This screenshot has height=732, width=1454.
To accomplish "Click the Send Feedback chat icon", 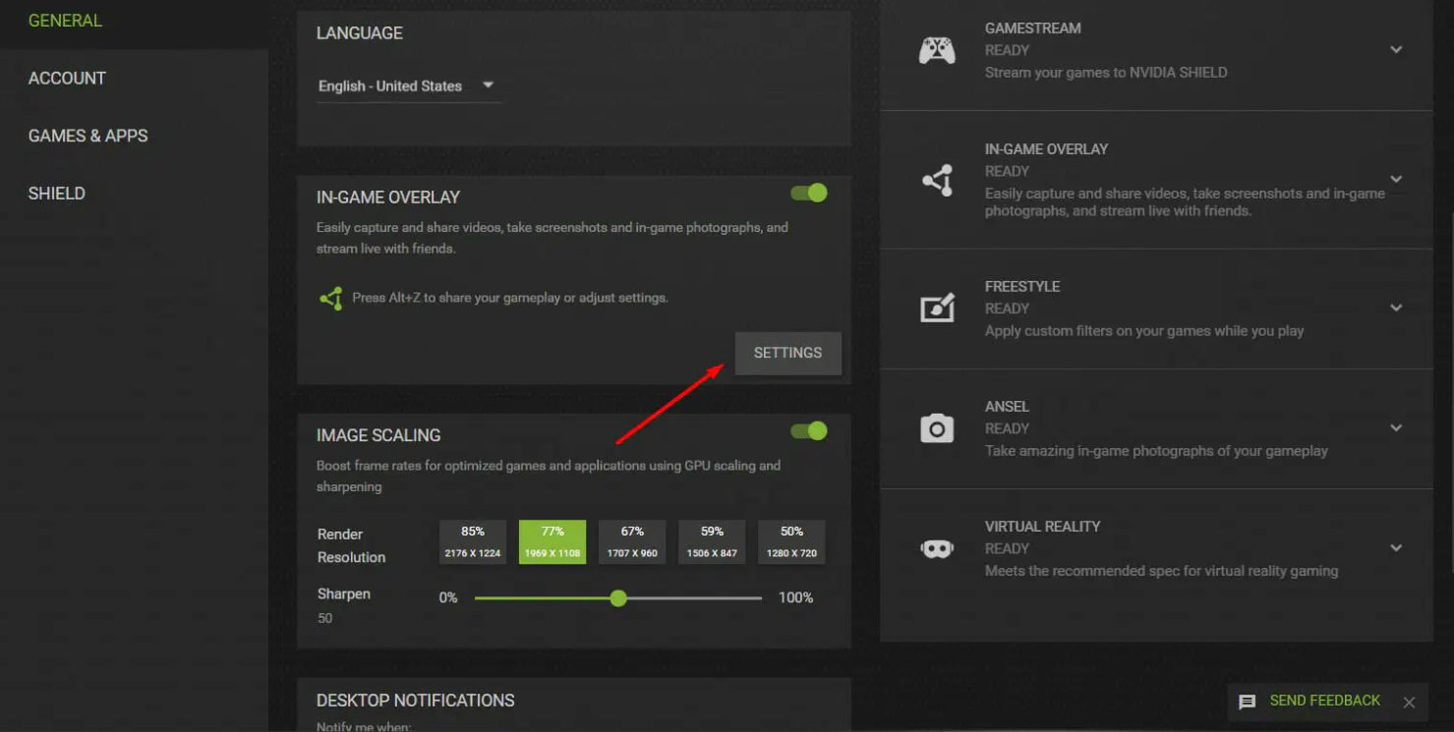I will pyautogui.click(x=1248, y=702).
